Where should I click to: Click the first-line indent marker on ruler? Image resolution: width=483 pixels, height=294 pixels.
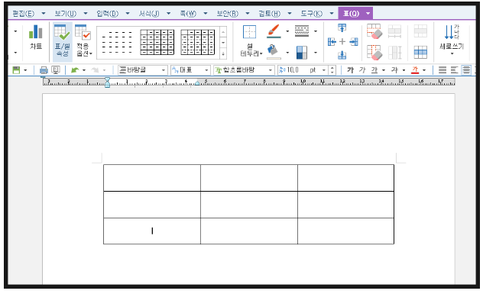(107, 80)
